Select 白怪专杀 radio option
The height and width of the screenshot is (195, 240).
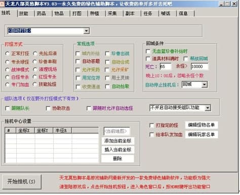7,77
